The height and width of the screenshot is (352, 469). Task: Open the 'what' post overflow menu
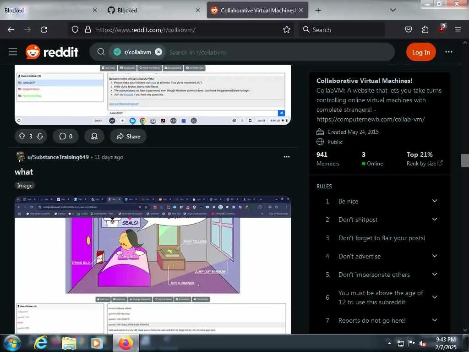click(287, 157)
